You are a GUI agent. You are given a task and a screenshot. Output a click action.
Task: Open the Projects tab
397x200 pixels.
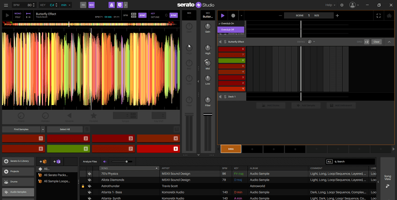tap(18, 171)
